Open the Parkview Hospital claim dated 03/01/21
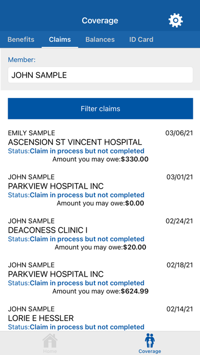 tap(101, 190)
